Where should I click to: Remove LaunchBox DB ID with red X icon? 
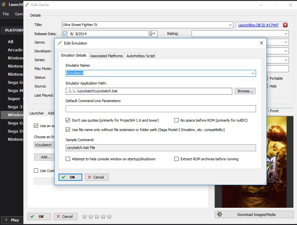[x=285, y=25]
